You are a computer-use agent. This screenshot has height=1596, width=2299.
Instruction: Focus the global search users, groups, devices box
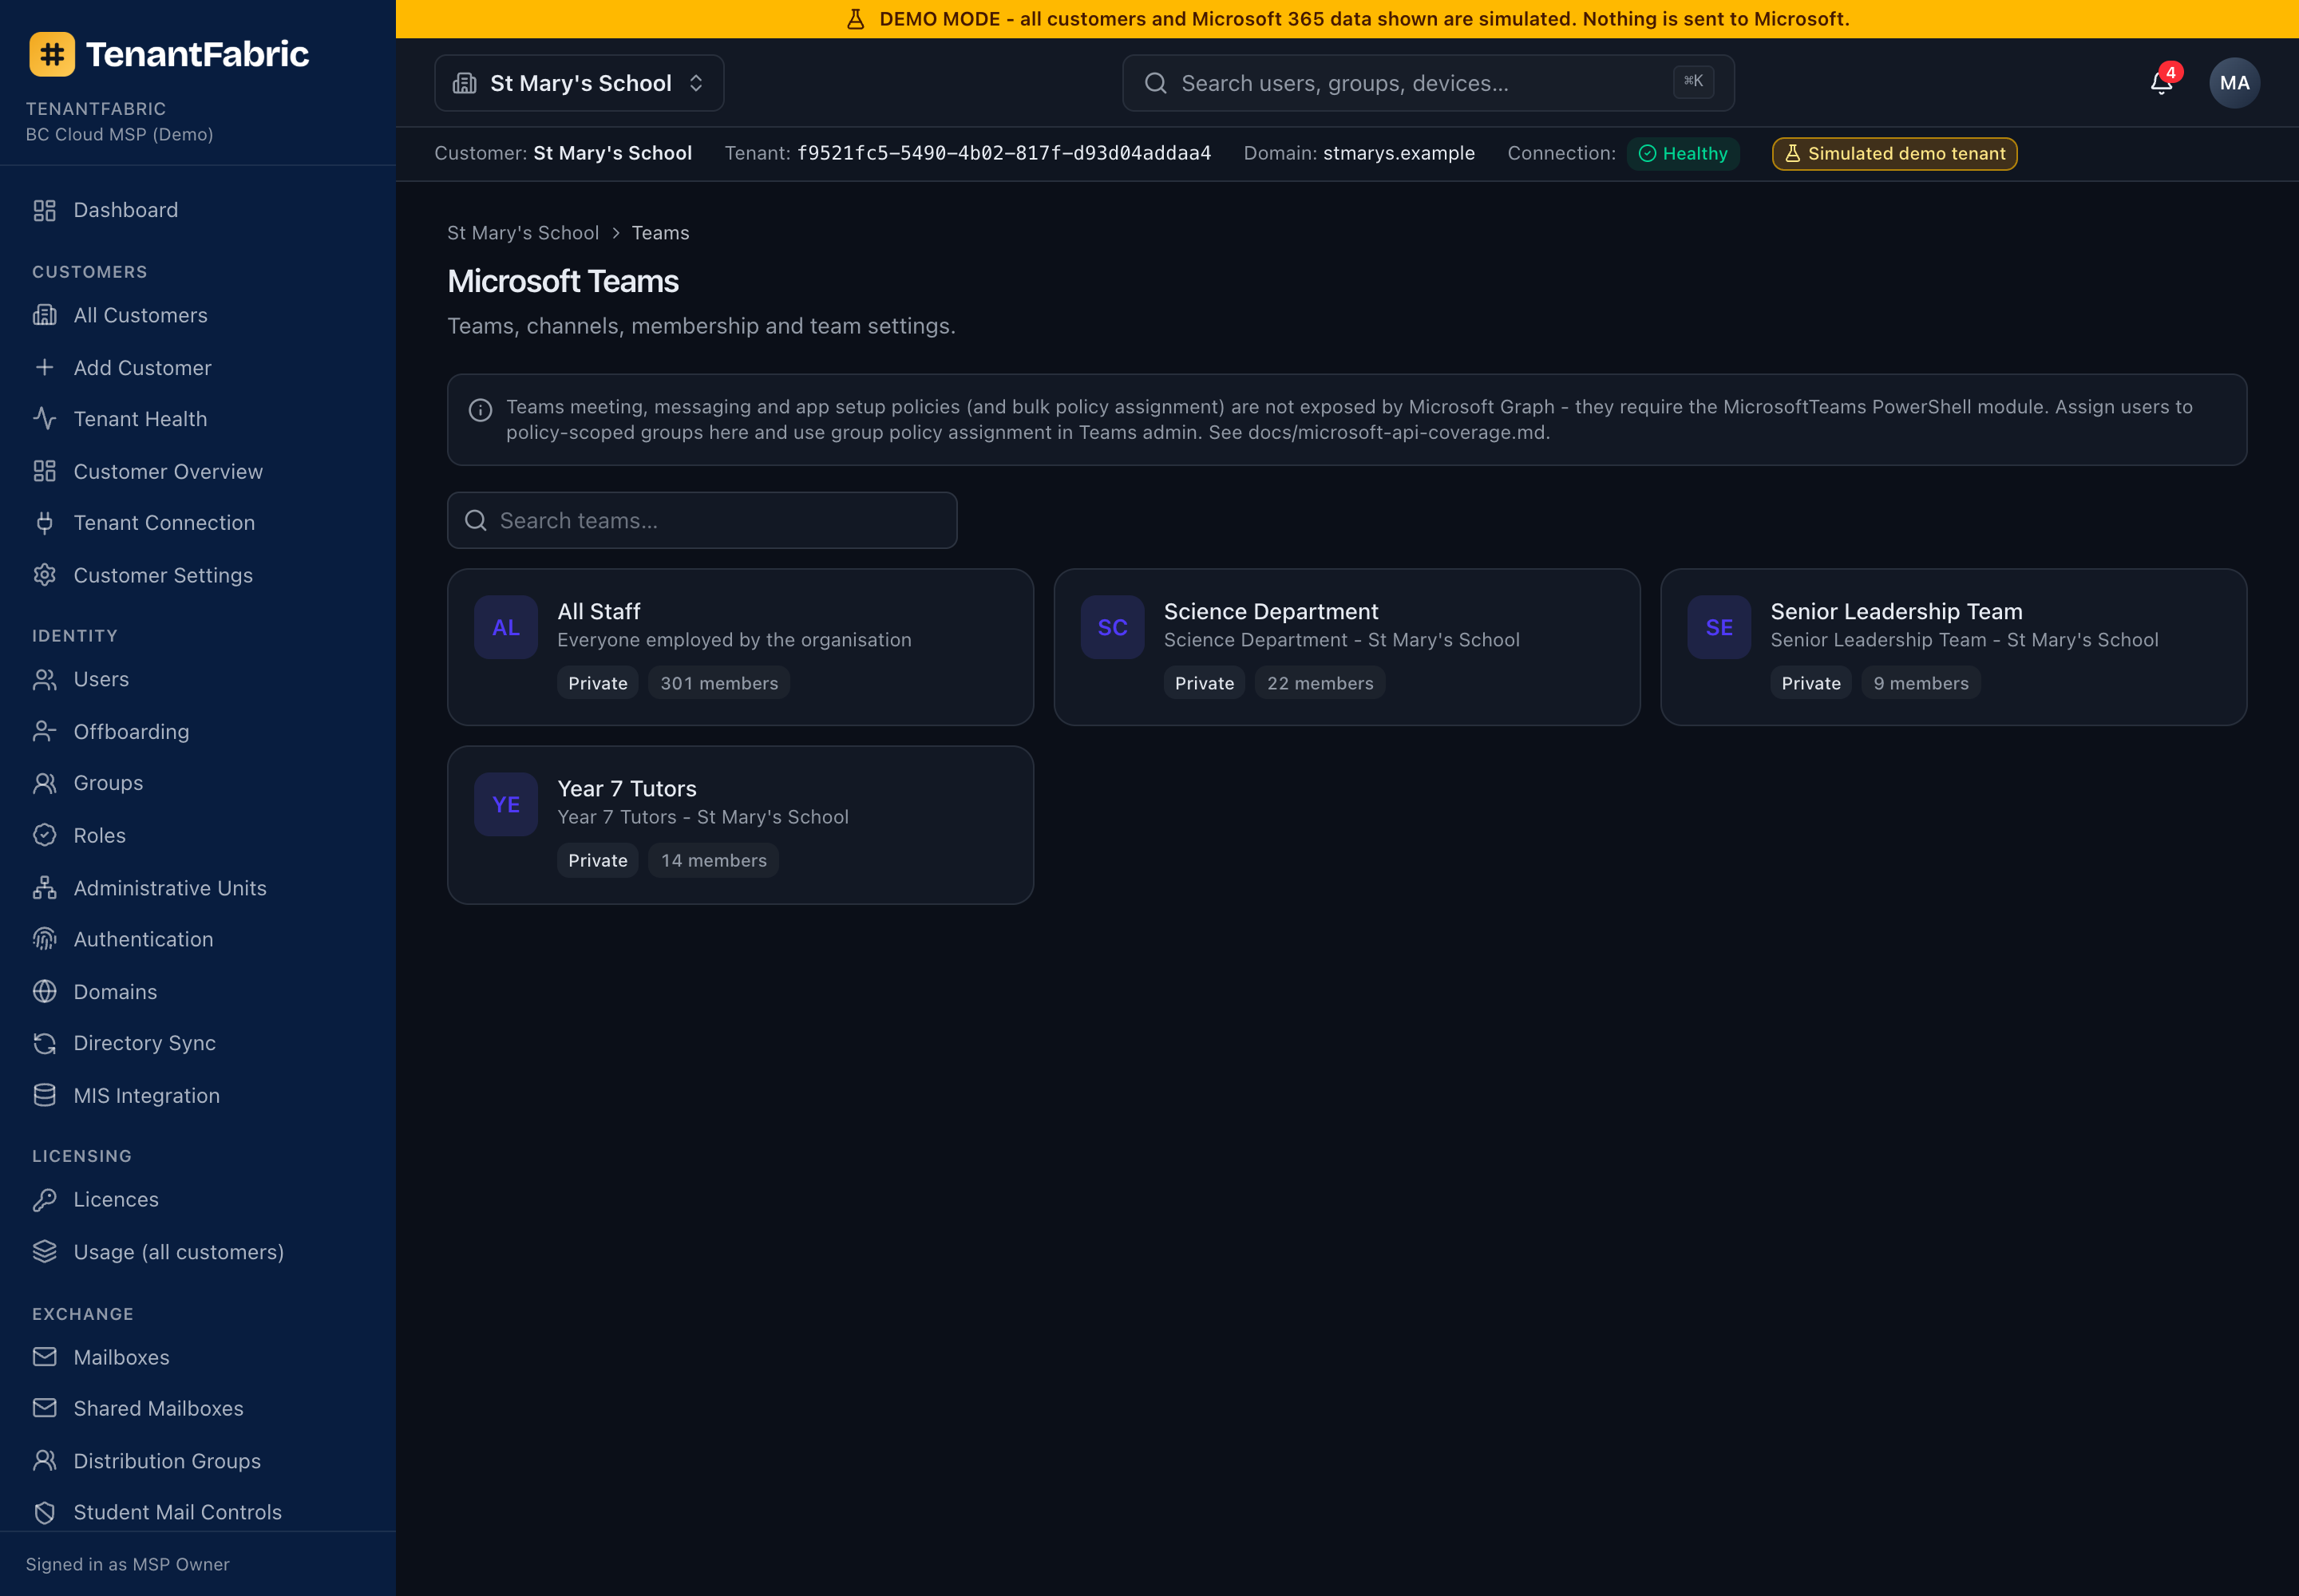tap(1427, 83)
